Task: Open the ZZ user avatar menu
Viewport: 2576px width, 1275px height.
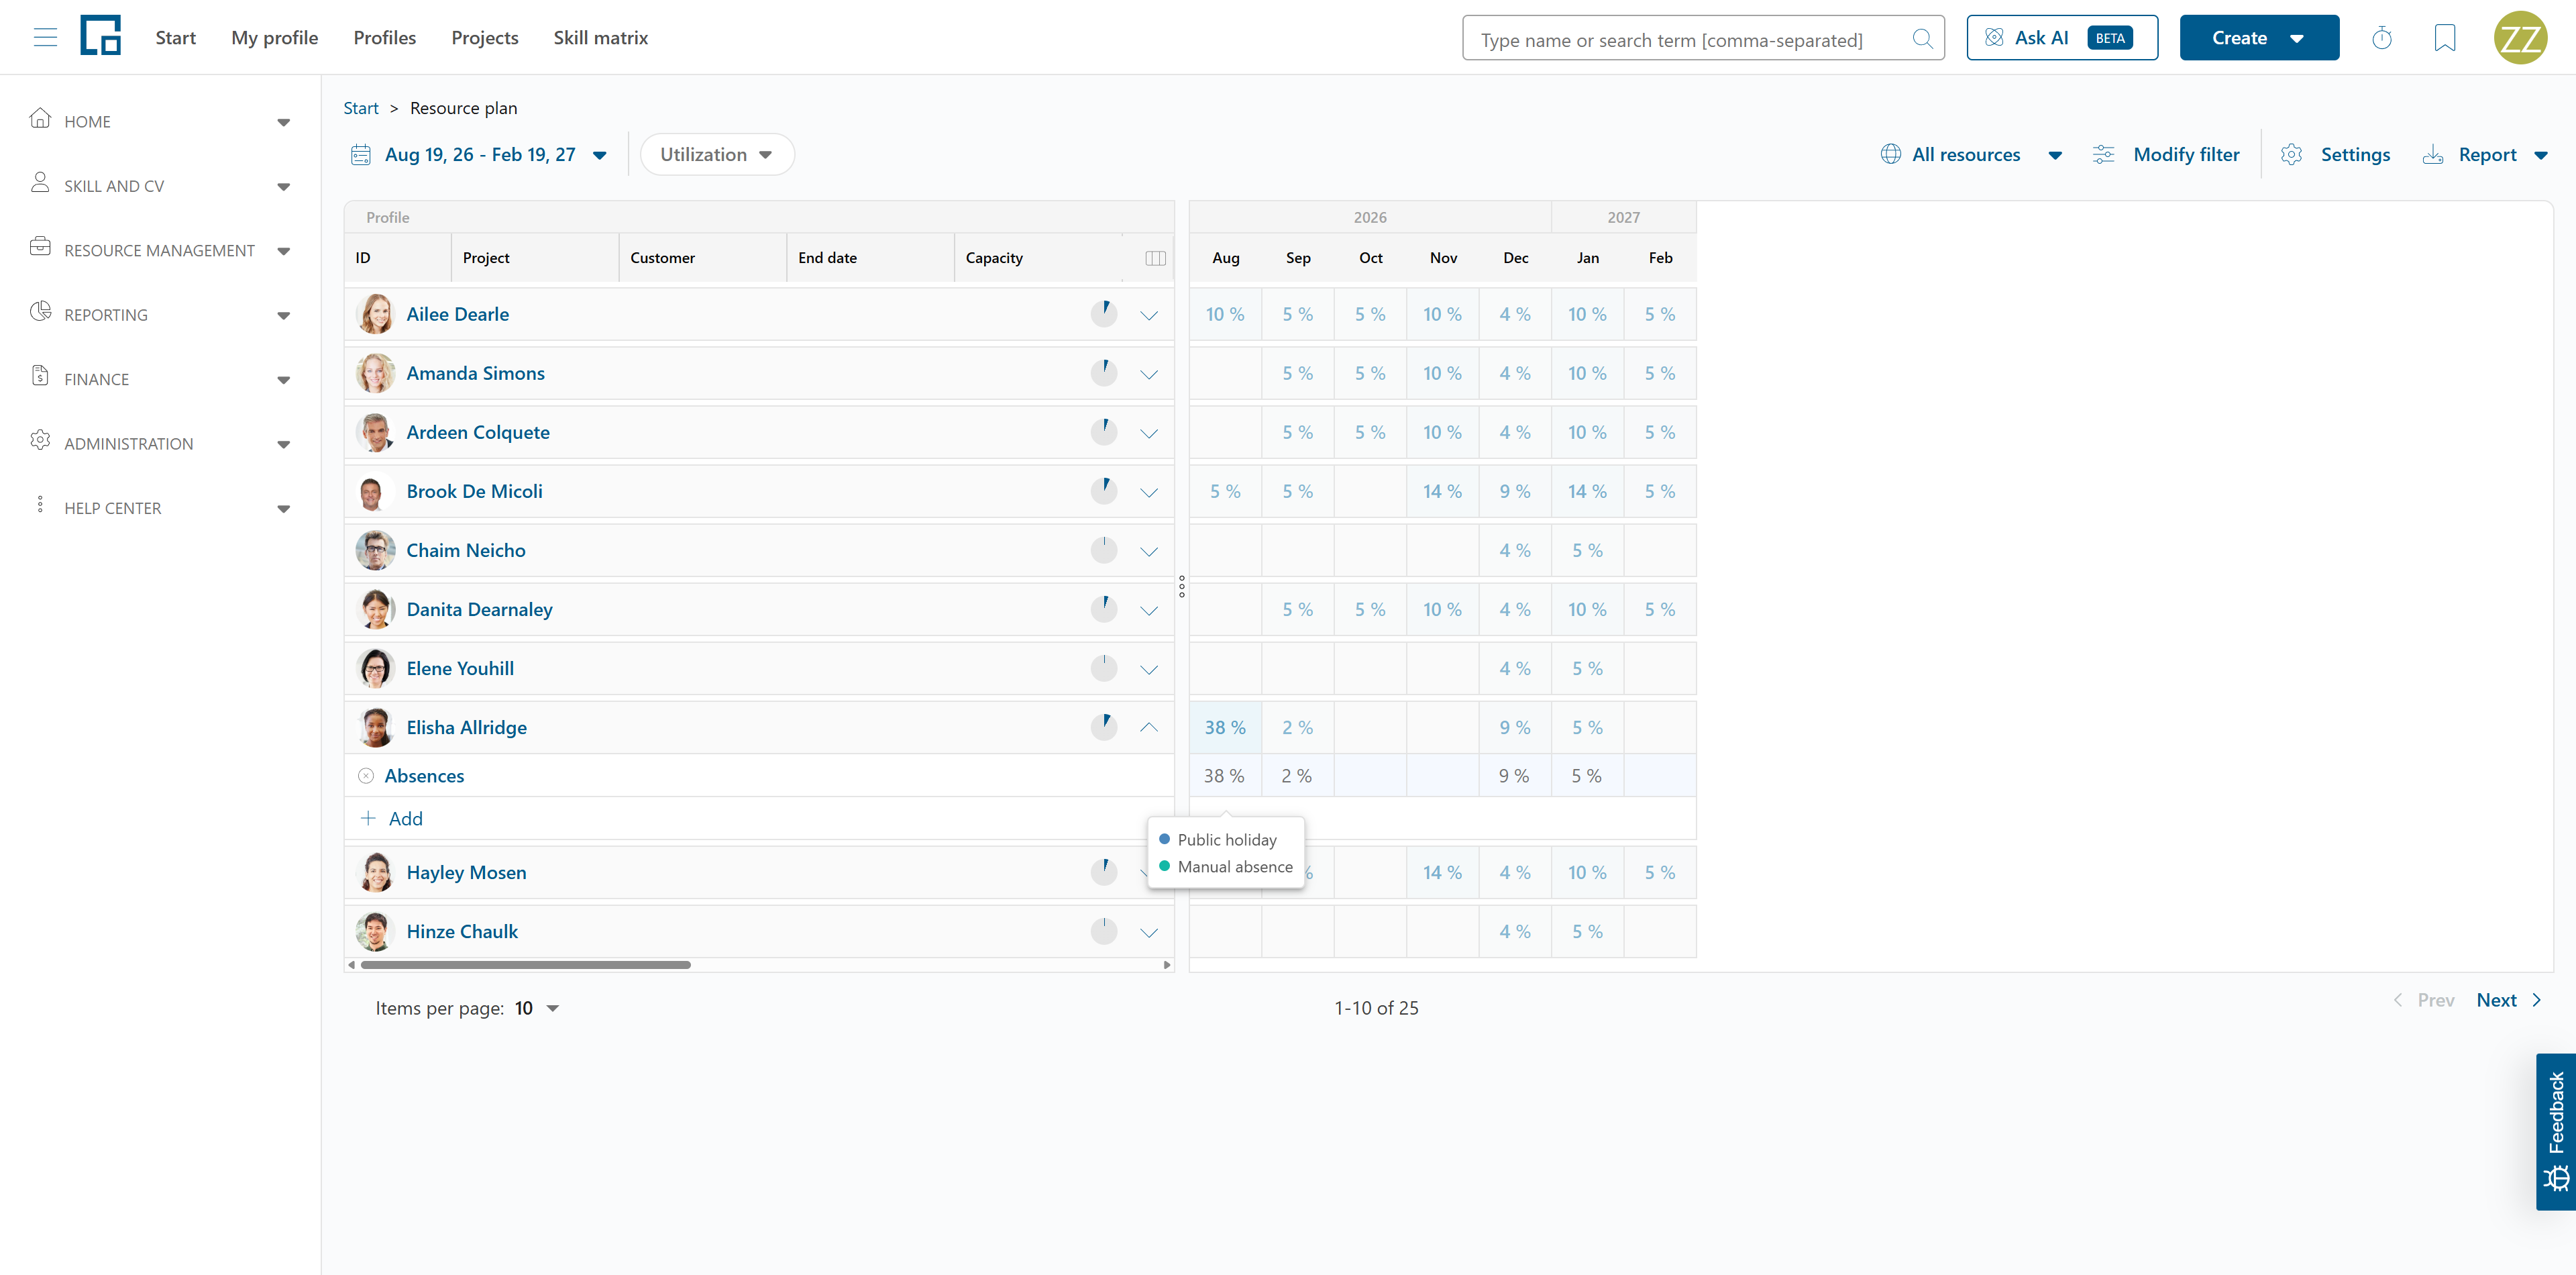Action: click(2520, 38)
